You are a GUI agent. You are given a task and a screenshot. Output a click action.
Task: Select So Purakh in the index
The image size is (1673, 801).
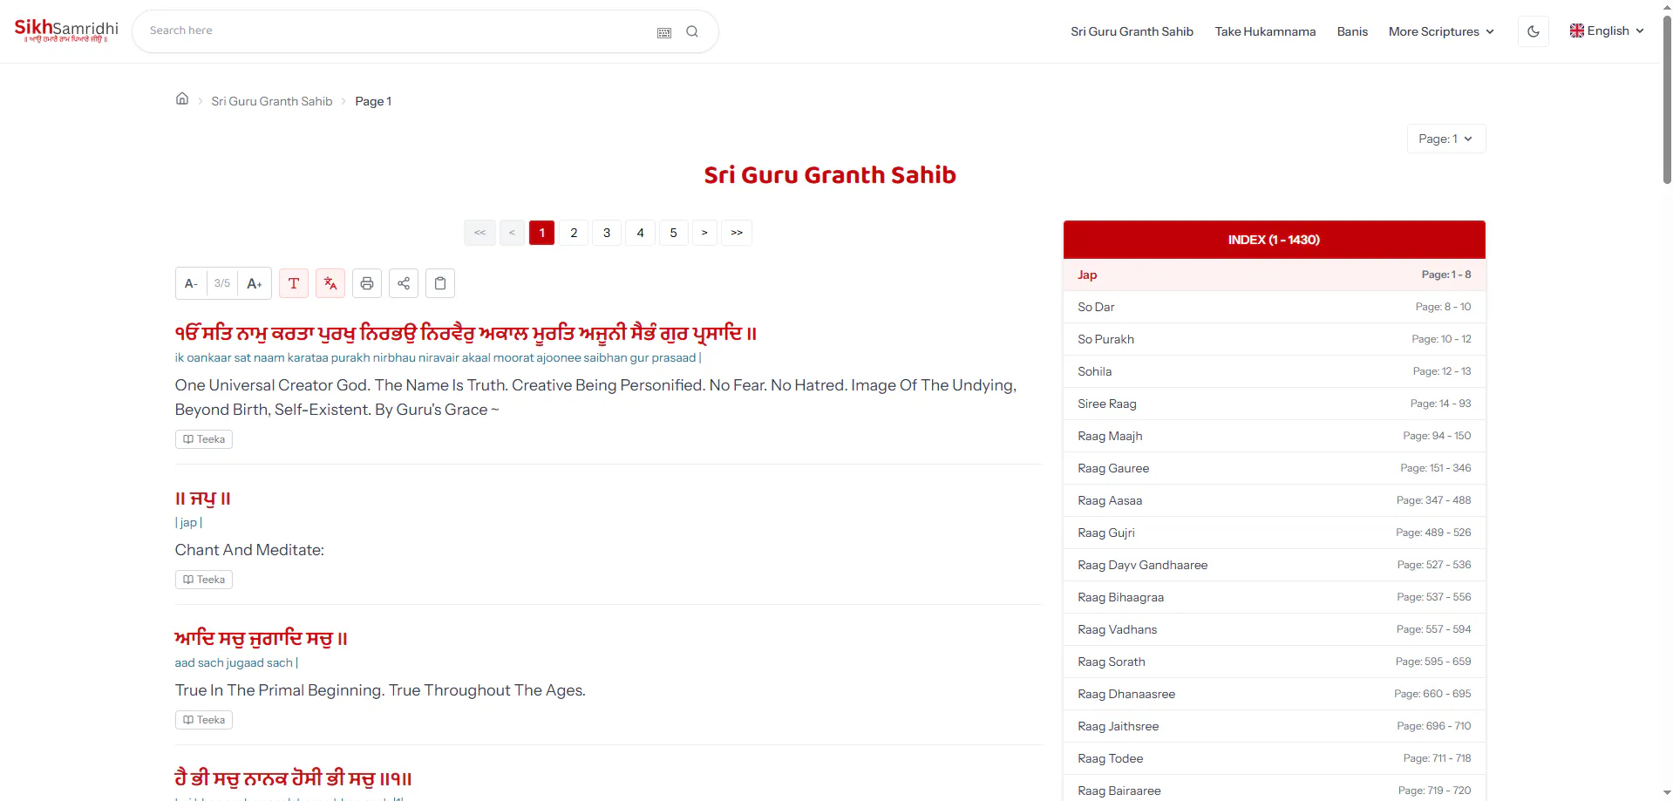click(x=1274, y=339)
